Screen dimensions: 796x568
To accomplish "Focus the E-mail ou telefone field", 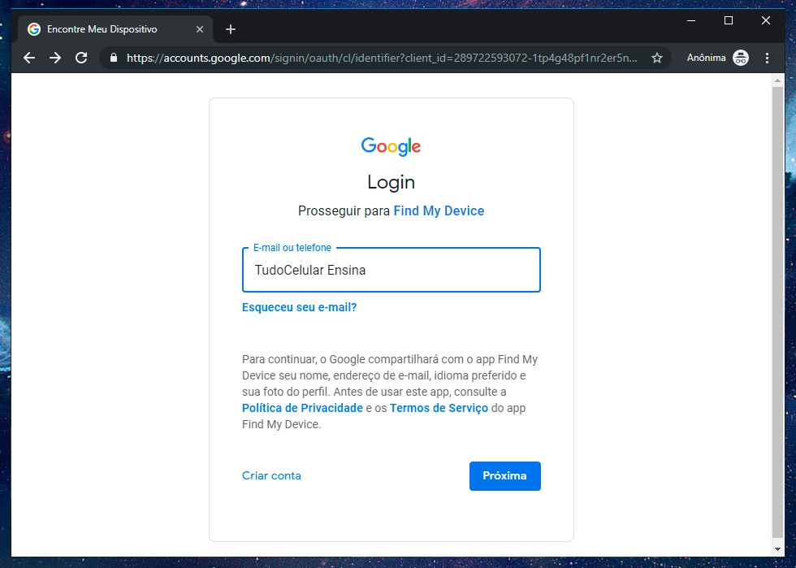I will (x=391, y=271).
